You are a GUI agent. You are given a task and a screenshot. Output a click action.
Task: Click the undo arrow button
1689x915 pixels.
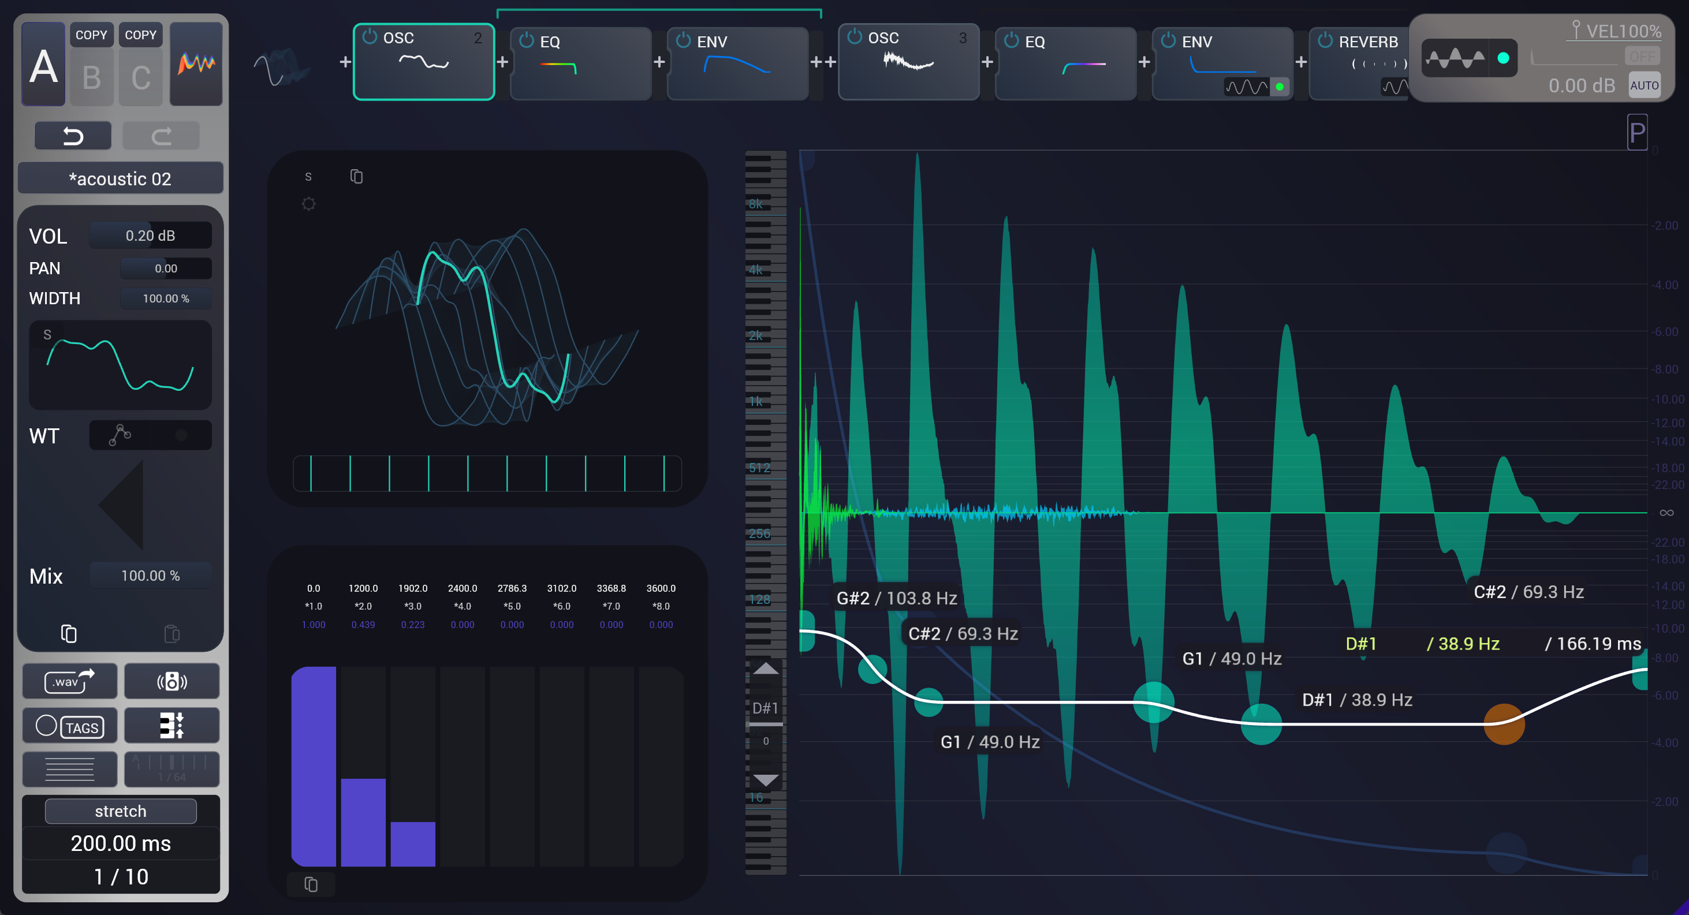point(73,136)
